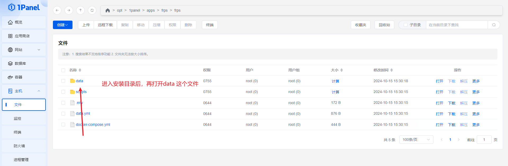Screen dimensions: 508x166
Task: Go to the previous page arrow
Action: click(442, 140)
